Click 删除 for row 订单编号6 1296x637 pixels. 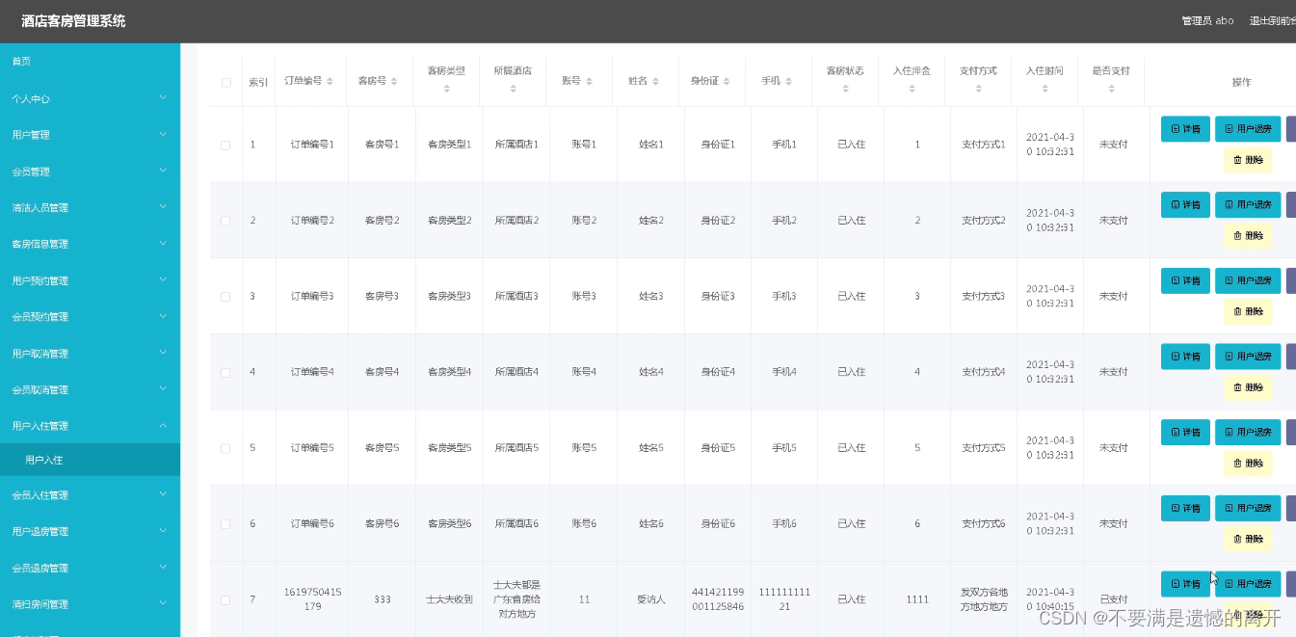click(x=1248, y=539)
